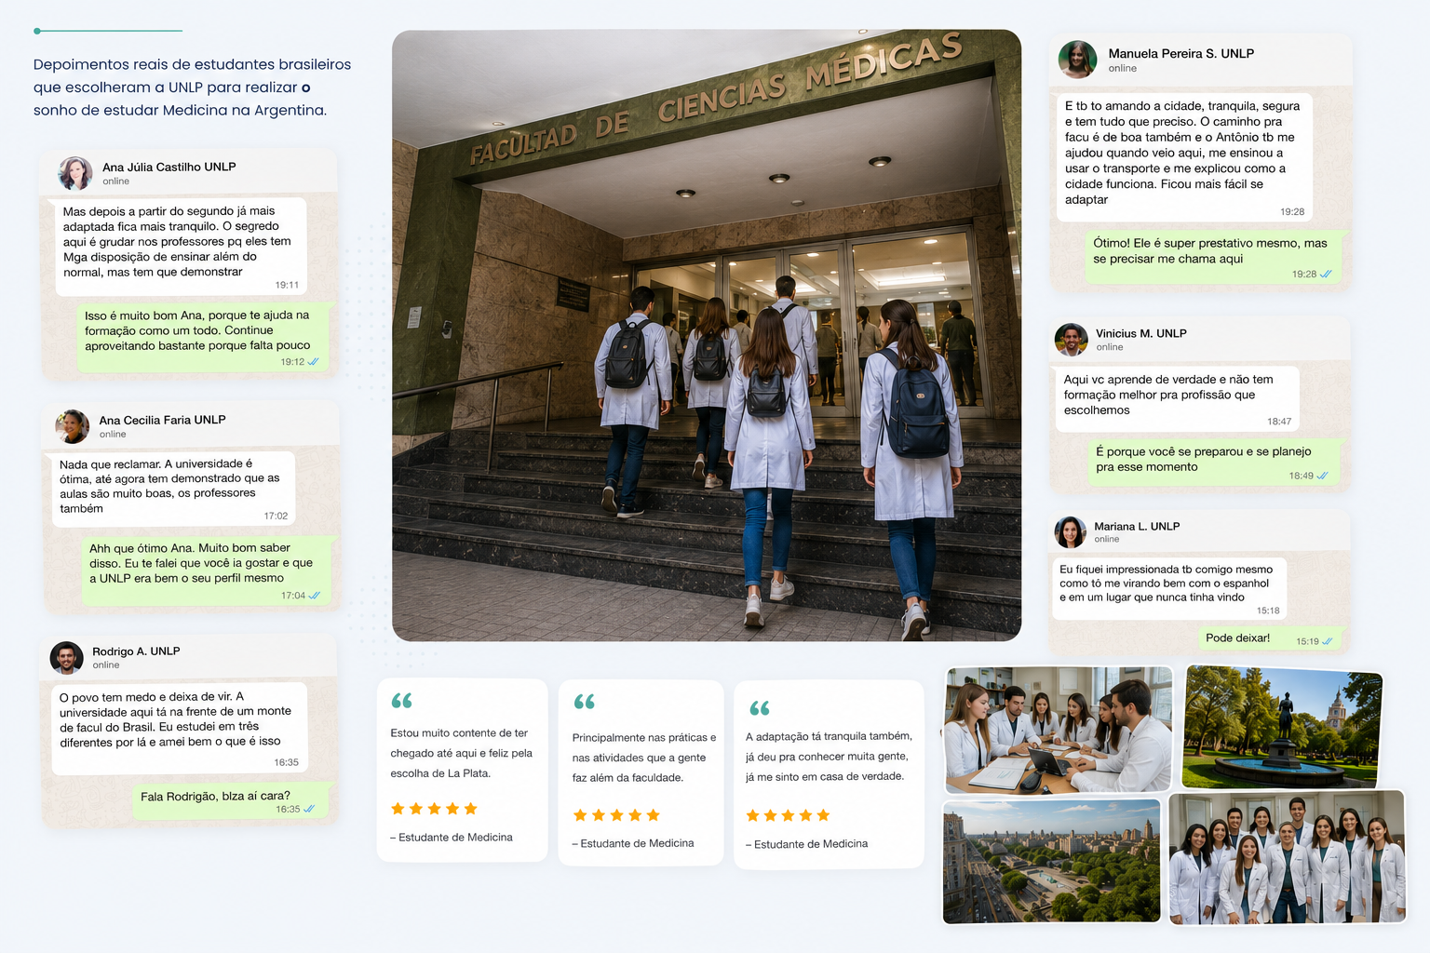Click the message 'Aqui vc aprende de verdade'
1430x953 pixels.
point(1177,399)
